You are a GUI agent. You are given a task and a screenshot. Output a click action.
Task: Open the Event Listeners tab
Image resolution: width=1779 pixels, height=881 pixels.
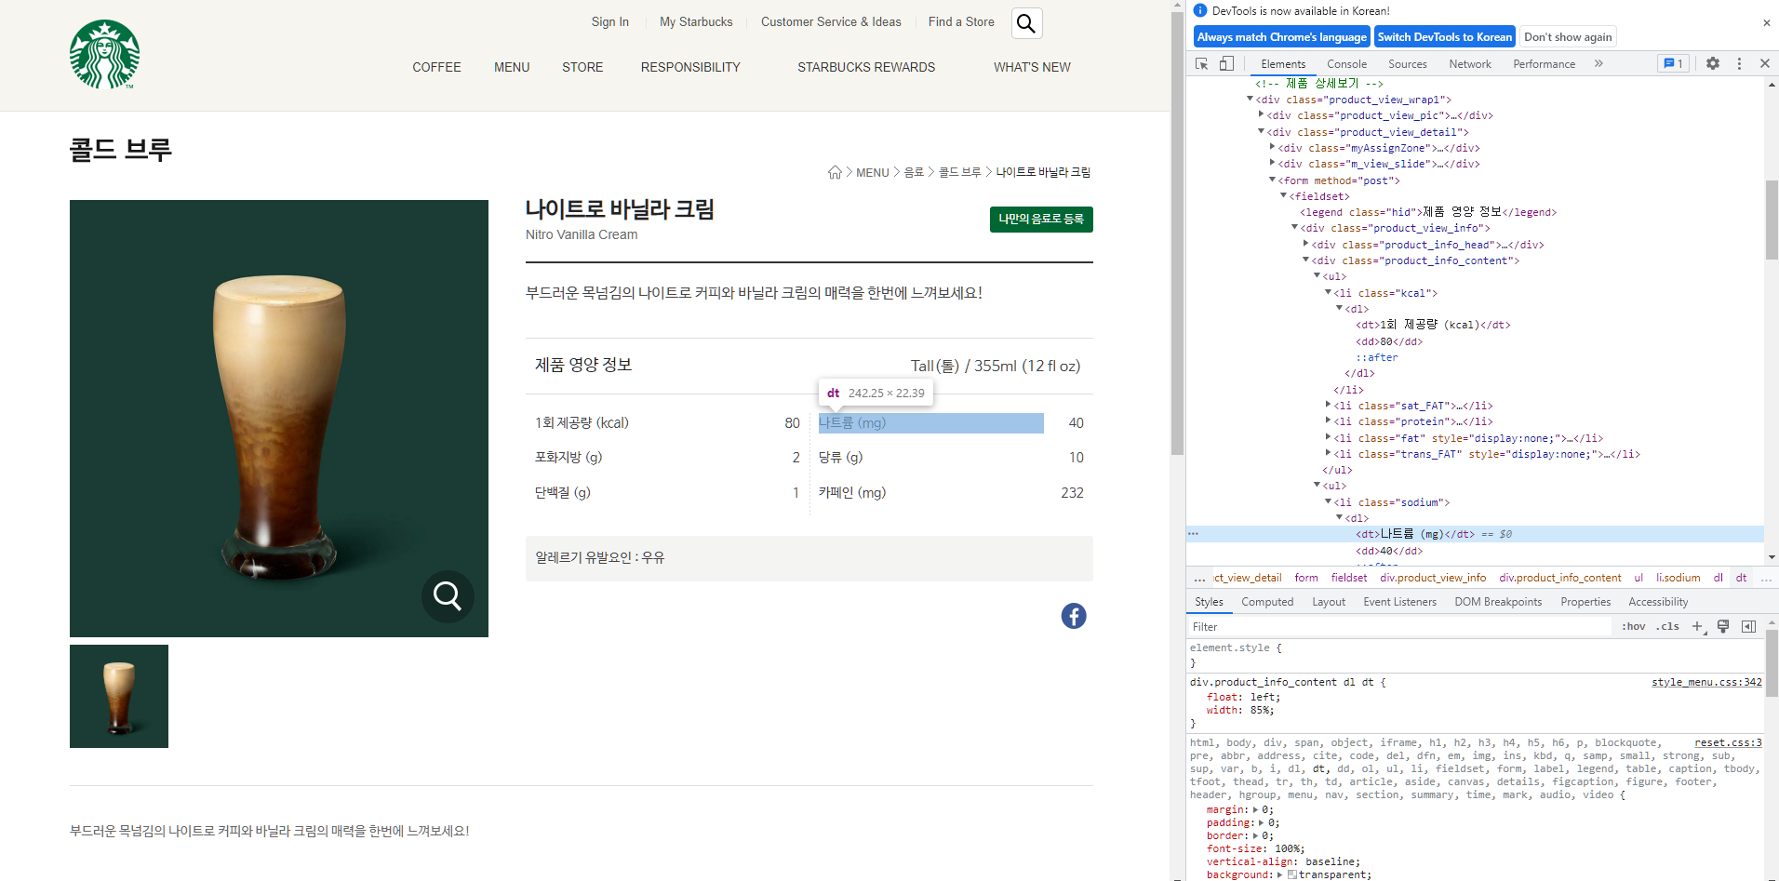[1399, 602]
